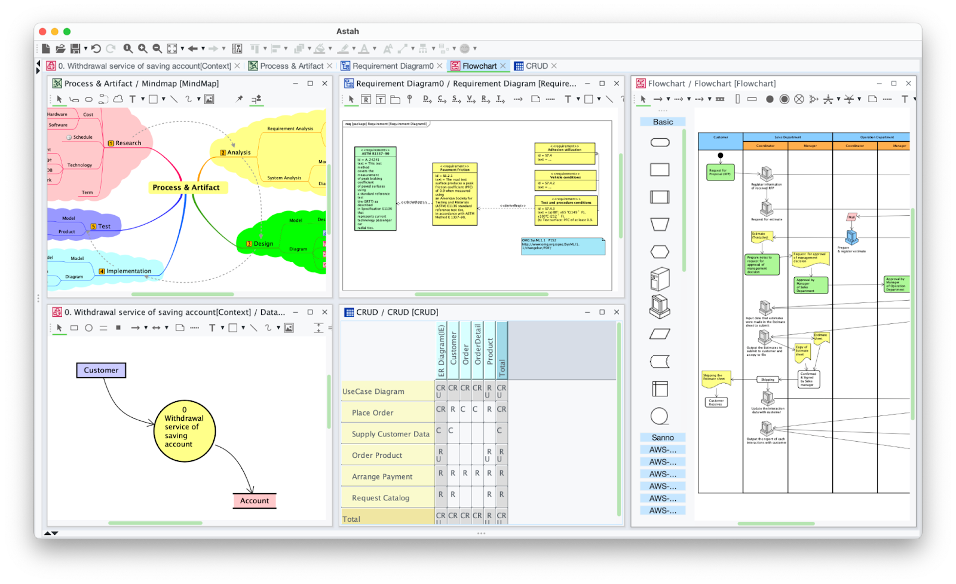The height and width of the screenshot is (584, 956).
Task: Expand the Sanno palette section
Action: [663, 438]
